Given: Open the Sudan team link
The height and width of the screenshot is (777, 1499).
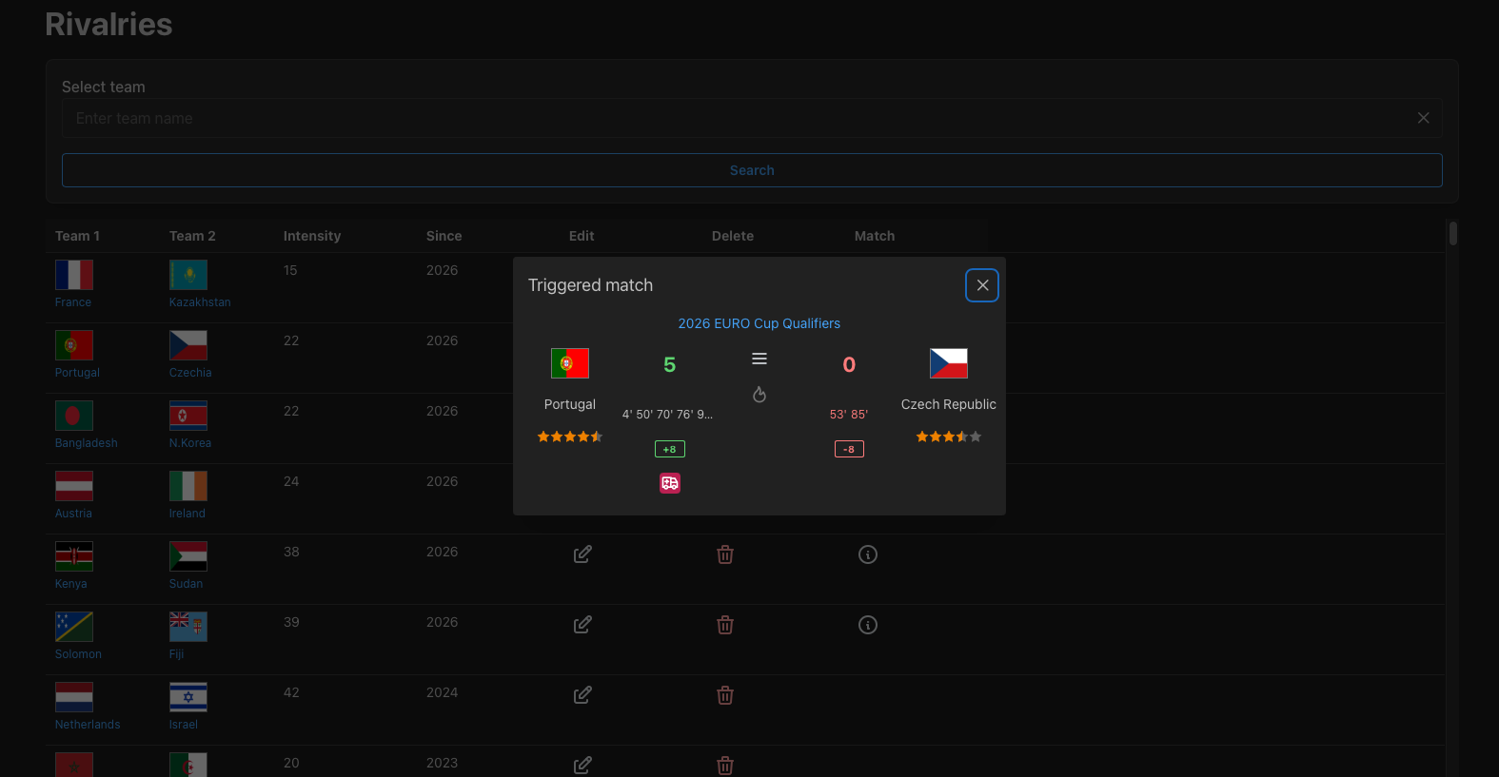Looking at the screenshot, I should [x=186, y=584].
